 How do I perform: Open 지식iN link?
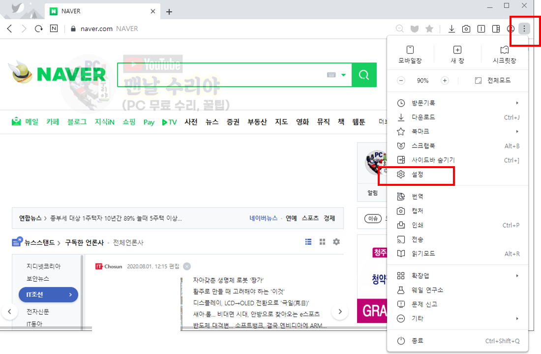tap(105, 122)
